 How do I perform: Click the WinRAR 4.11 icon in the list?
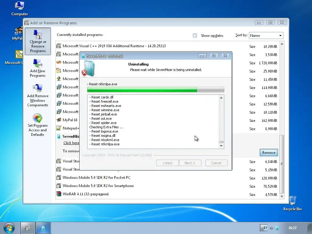[x=58, y=194]
